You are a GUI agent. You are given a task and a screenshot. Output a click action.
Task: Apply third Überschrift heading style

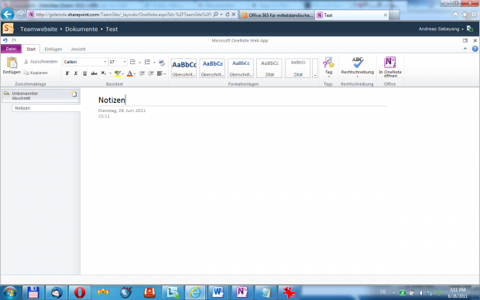(241, 68)
